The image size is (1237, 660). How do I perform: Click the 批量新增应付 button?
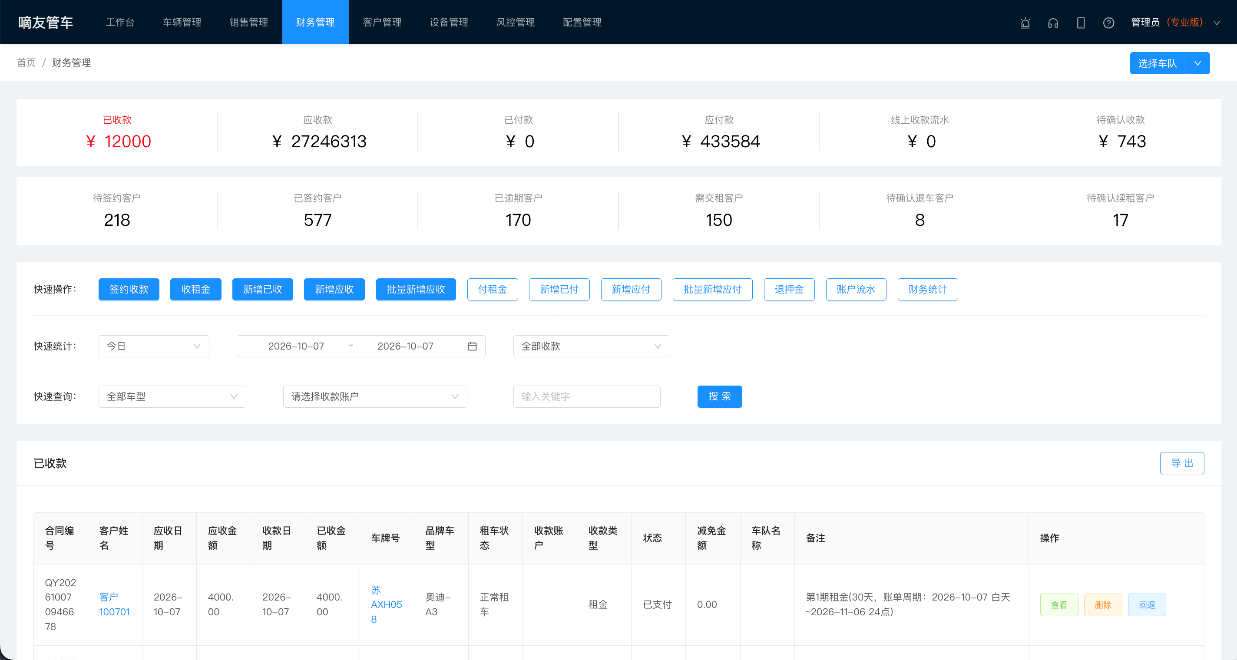pyautogui.click(x=713, y=290)
